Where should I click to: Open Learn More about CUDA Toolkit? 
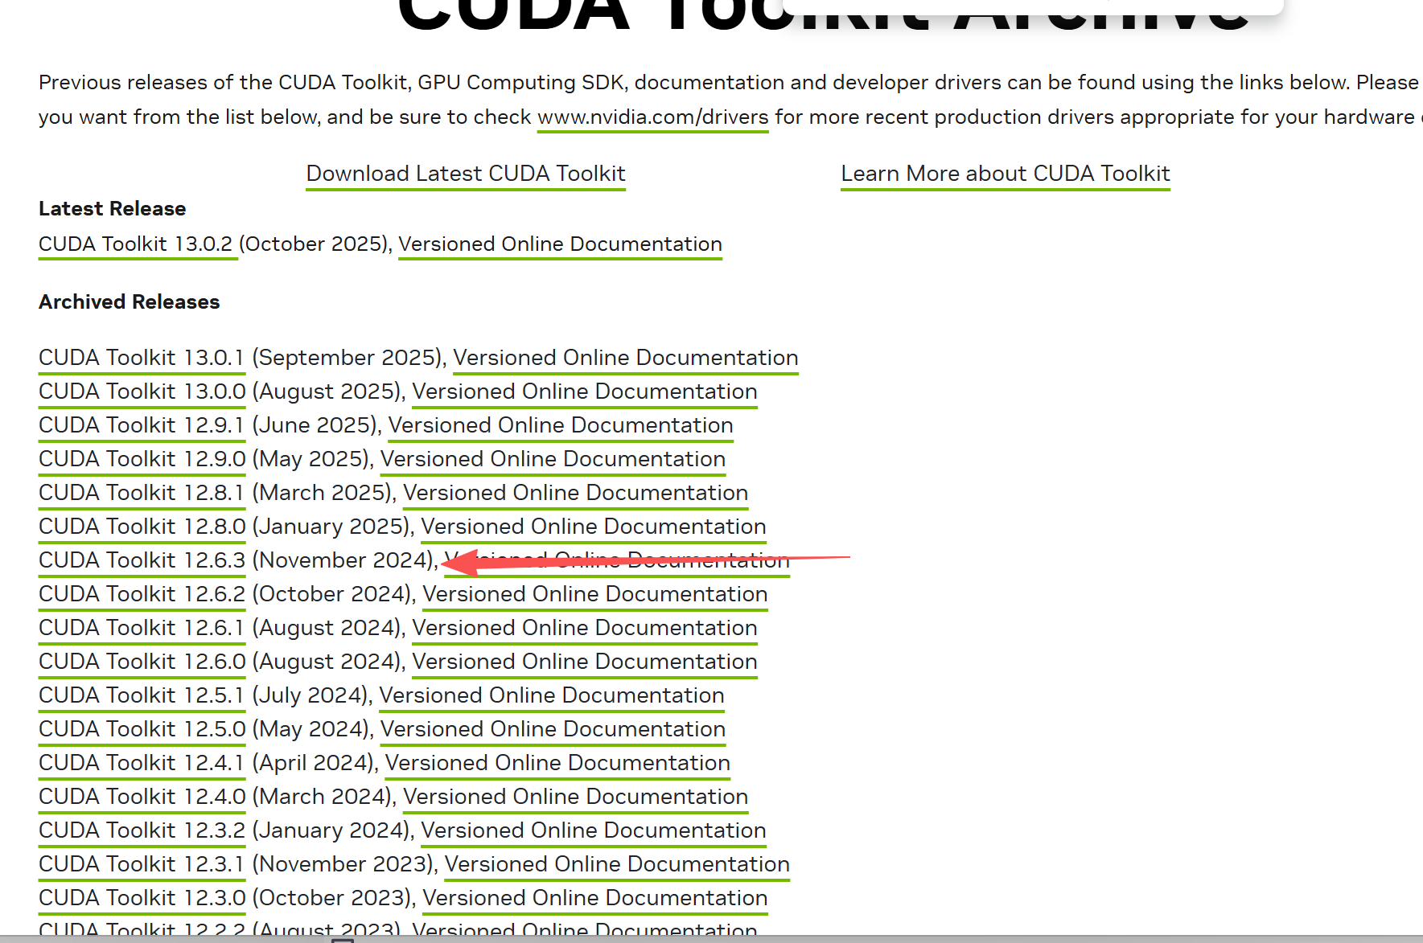click(x=1006, y=174)
